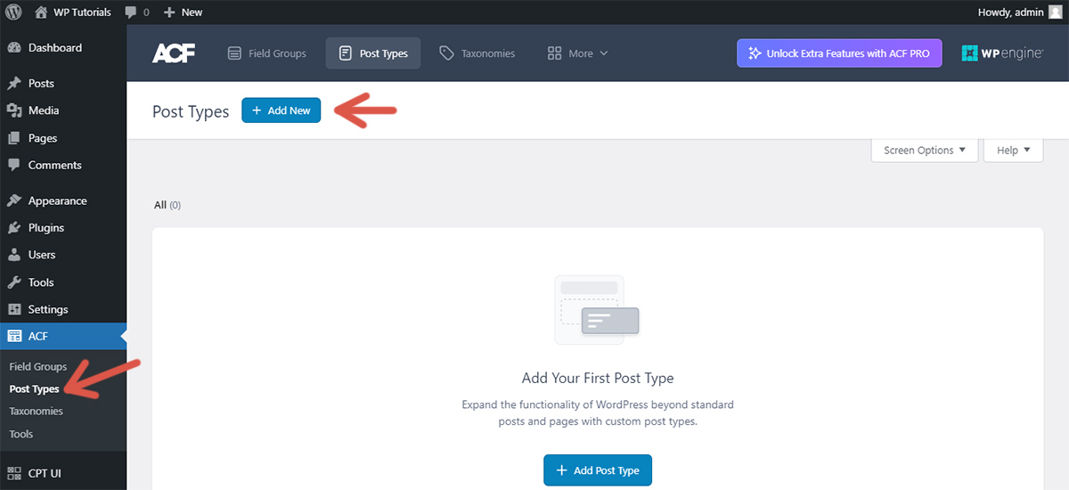The height and width of the screenshot is (490, 1069).
Task: Open Comments in the sidebar
Action: 63,165
